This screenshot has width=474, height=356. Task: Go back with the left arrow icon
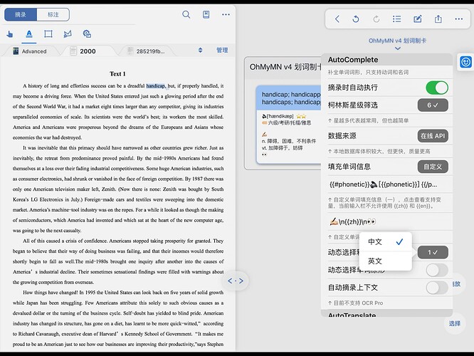click(x=337, y=19)
